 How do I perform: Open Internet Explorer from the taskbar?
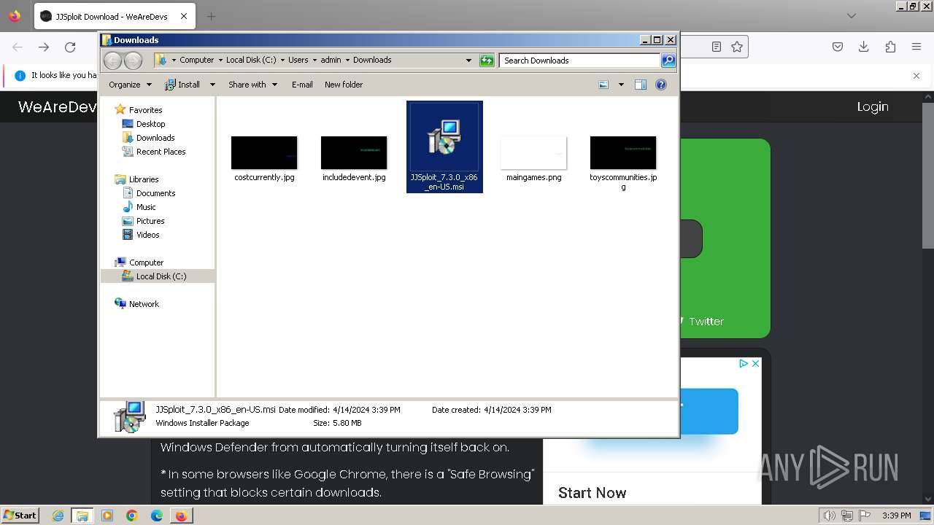point(58,516)
